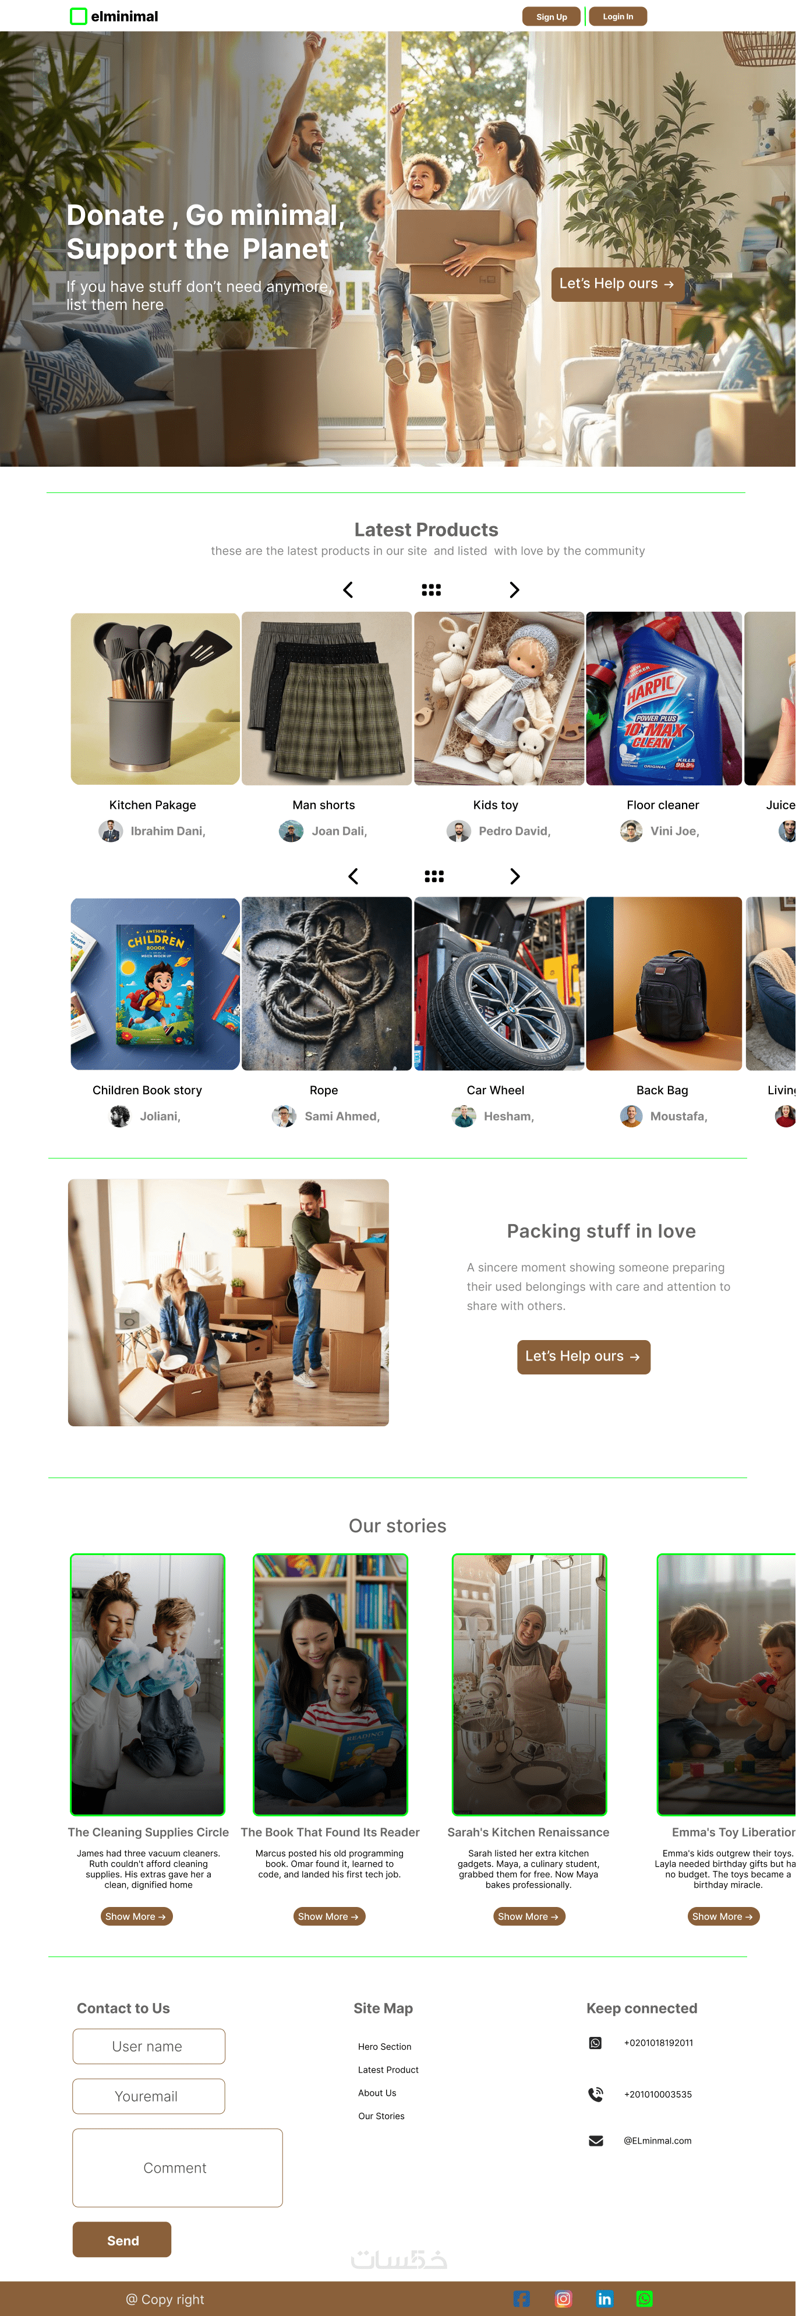Click the Facebook icon in footer

[521, 2298]
